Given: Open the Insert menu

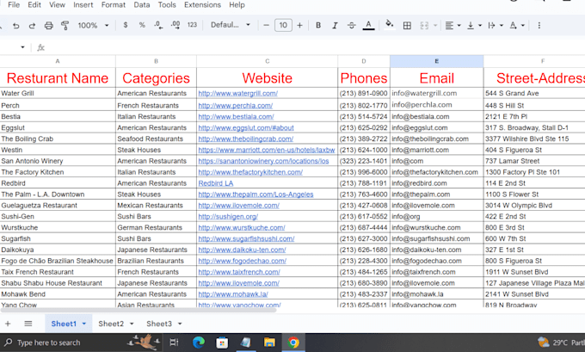Looking at the screenshot, I should [x=83, y=5].
